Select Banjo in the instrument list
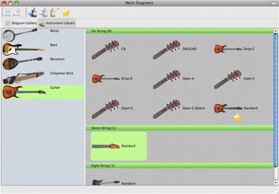Image resolution: width=279 pixels, height=194 pixels. [43, 35]
